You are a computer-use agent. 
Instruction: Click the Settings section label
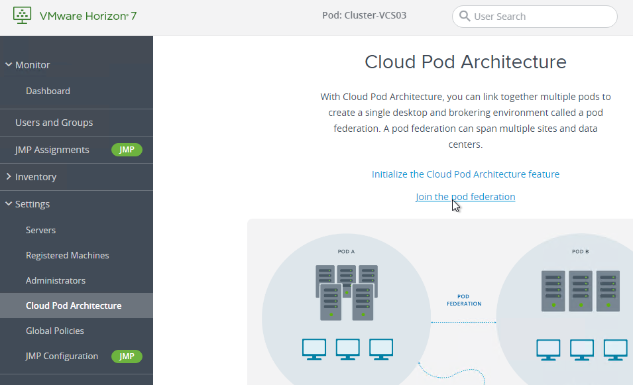[x=32, y=204]
